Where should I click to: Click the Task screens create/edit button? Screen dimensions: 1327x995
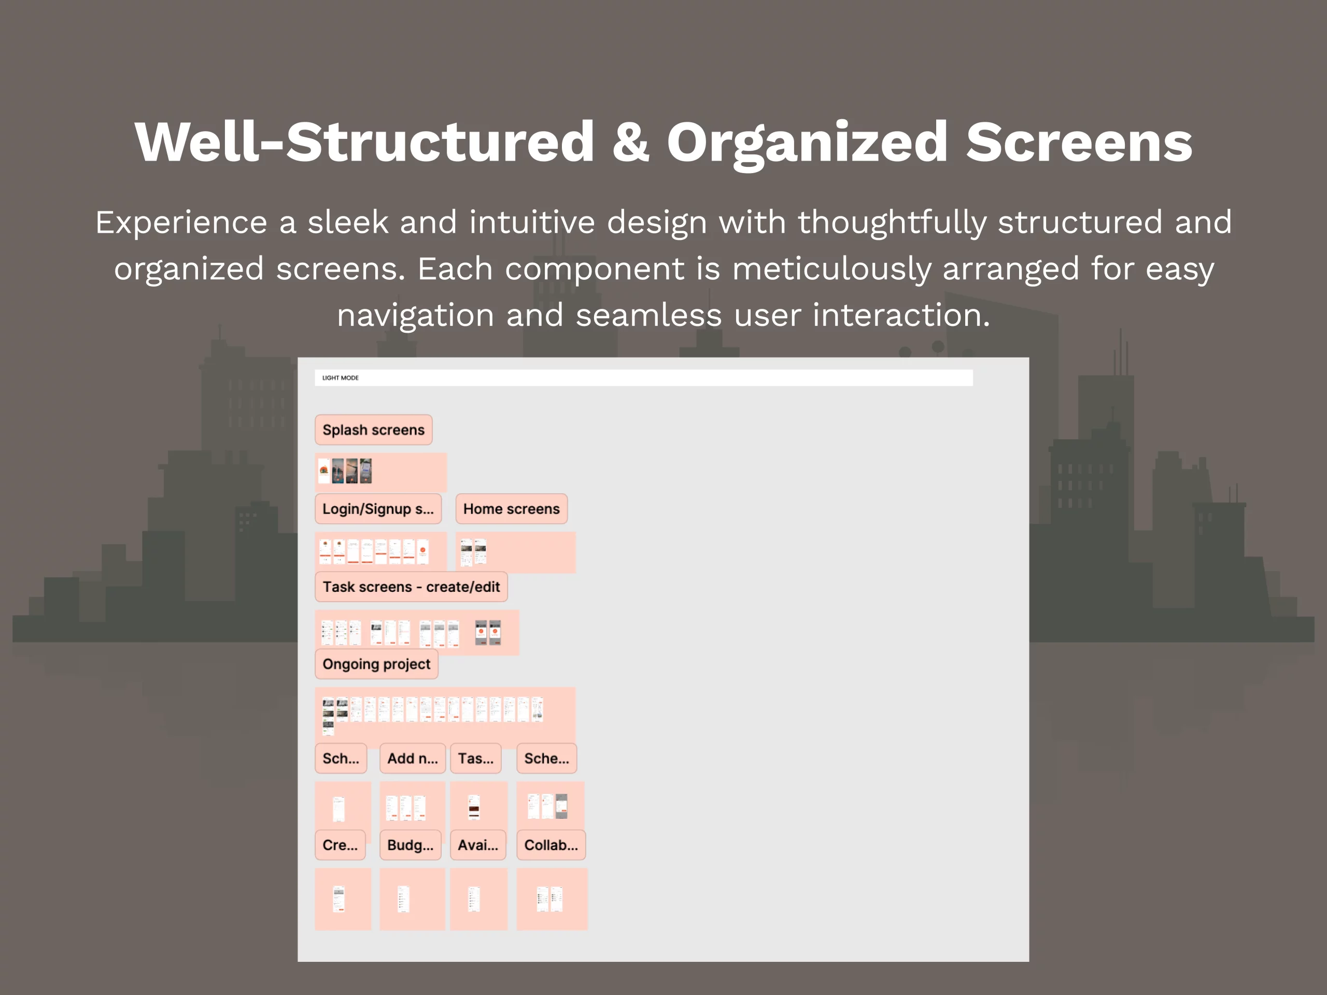[411, 585]
